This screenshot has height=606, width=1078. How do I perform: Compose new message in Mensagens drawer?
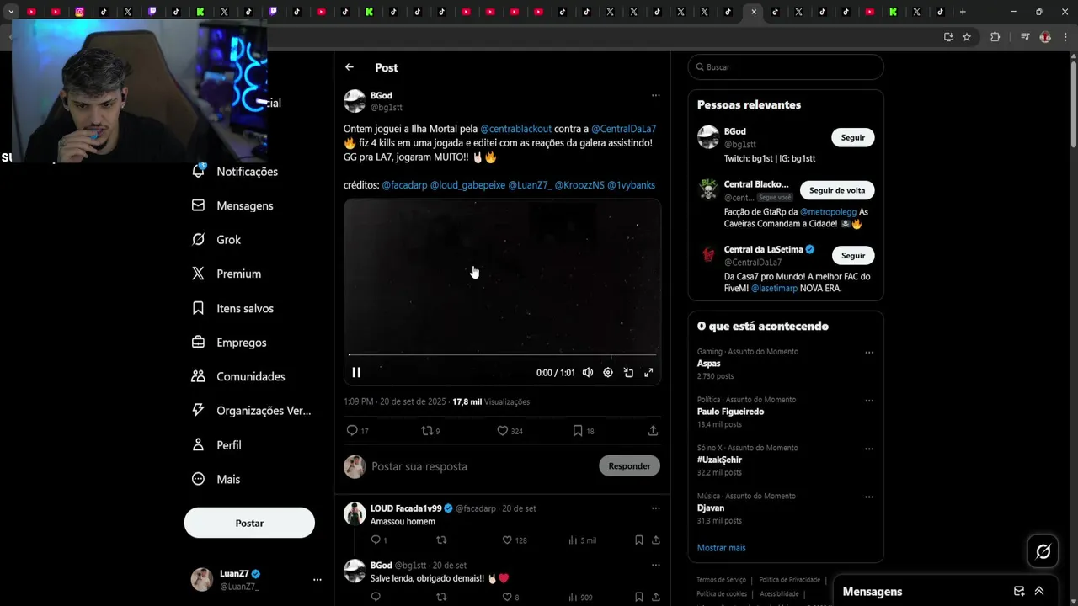tap(1019, 591)
